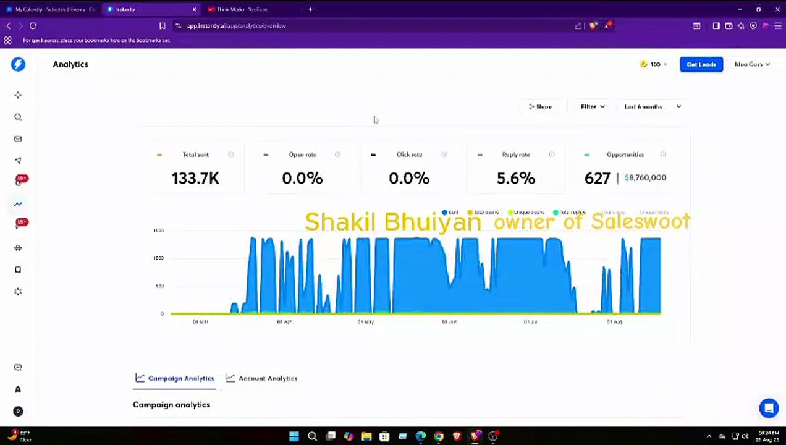
Task: Open the bookmarks apps grid icon
Action: [x=7, y=40]
